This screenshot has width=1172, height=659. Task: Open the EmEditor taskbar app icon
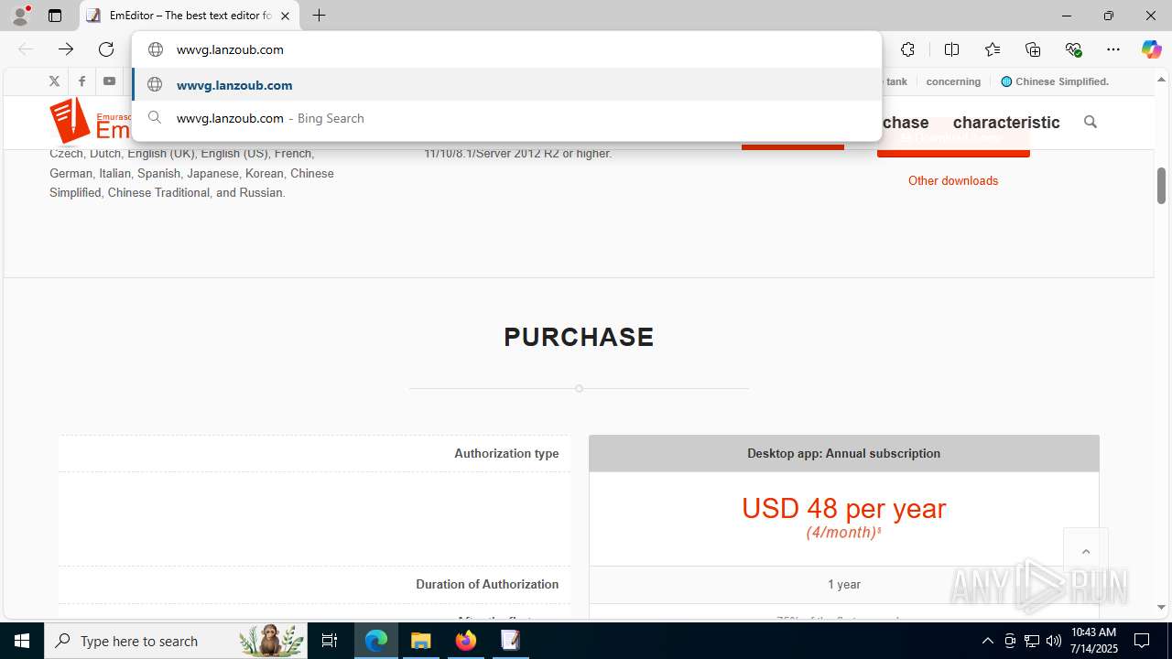click(x=510, y=641)
